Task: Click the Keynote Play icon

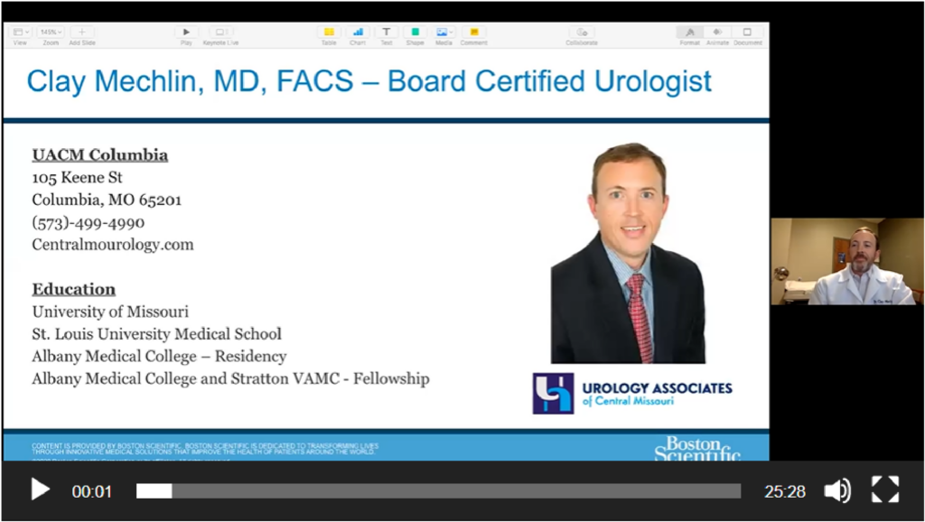Action: (x=186, y=33)
